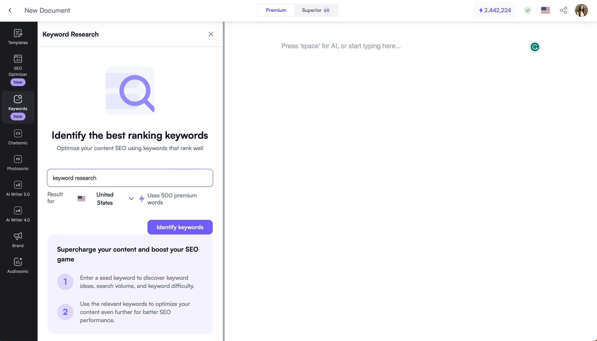This screenshot has width=597, height=341.
Task: Close the Keyword Research panel
Action: [211, 34]
